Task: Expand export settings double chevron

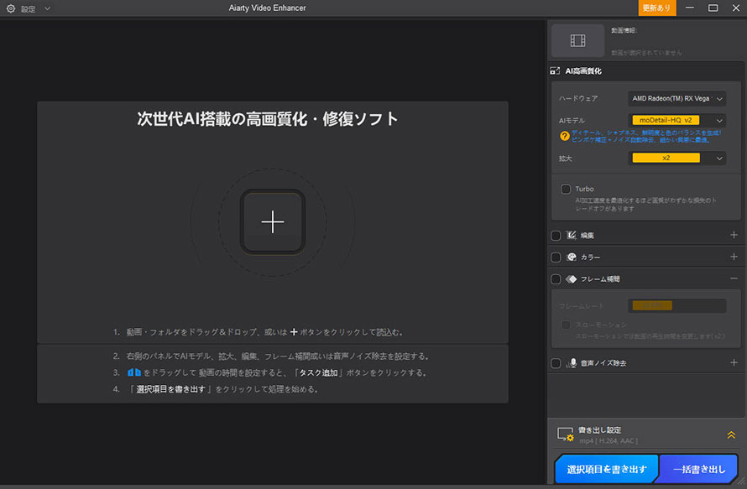Action: 731,434
